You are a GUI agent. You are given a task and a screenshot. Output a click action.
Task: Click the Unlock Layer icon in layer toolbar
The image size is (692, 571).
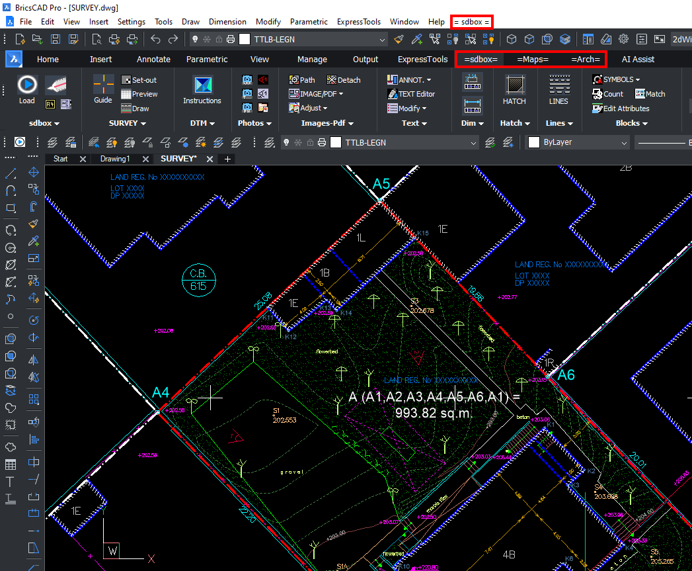[165, 142]
